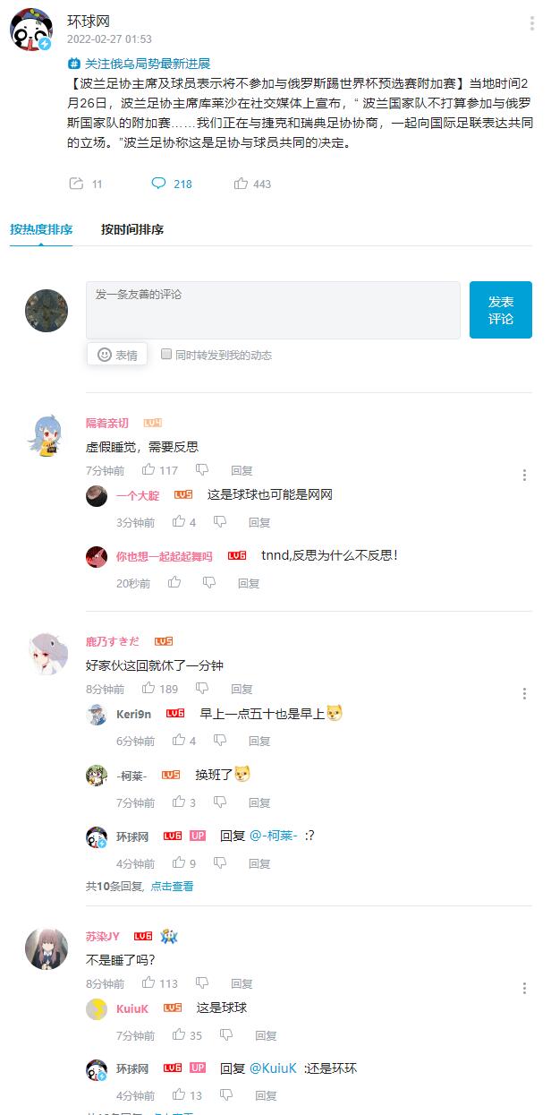
Task: Open more options for 鹿乃すきだ's comment
Action: 524,694
